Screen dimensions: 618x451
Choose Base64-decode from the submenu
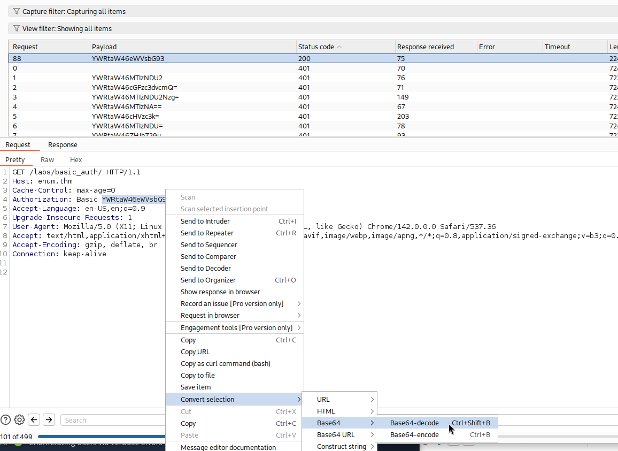pyautogui.click(x=436, y=423)
